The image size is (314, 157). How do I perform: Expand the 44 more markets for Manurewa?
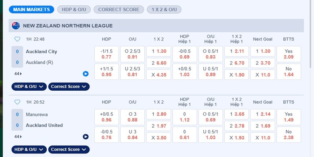[18, 137]
